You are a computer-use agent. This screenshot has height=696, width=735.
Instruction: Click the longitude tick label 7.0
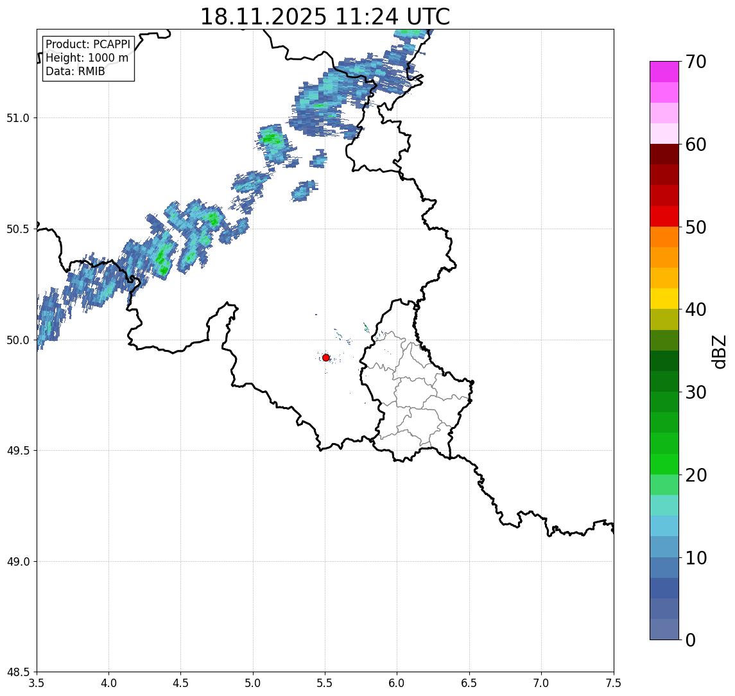541,683
